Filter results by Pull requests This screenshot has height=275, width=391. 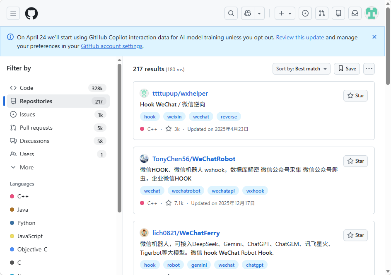tap(58, 128)
